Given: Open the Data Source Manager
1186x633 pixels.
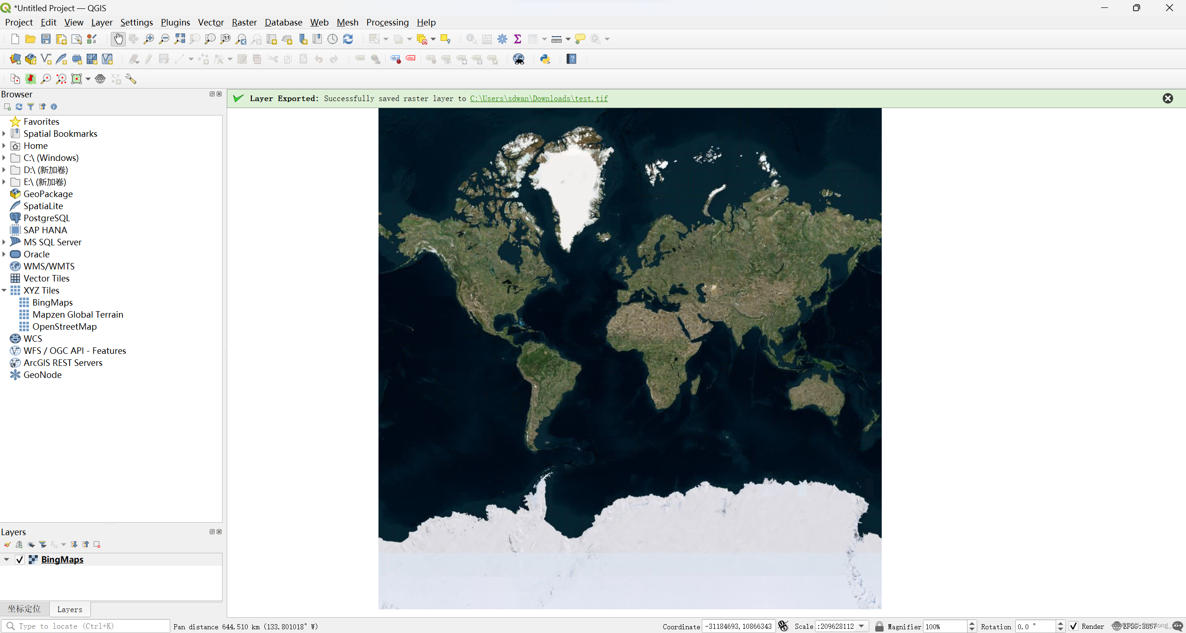Looking at the screenshot, I should click(x=15, y=59).
